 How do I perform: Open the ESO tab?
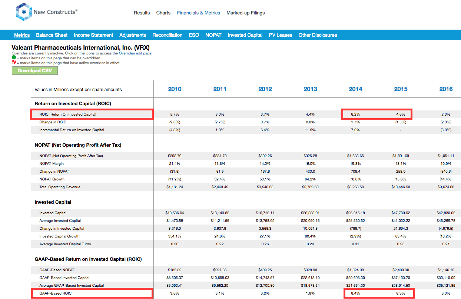pyautogui.click(x=194, y=35)
